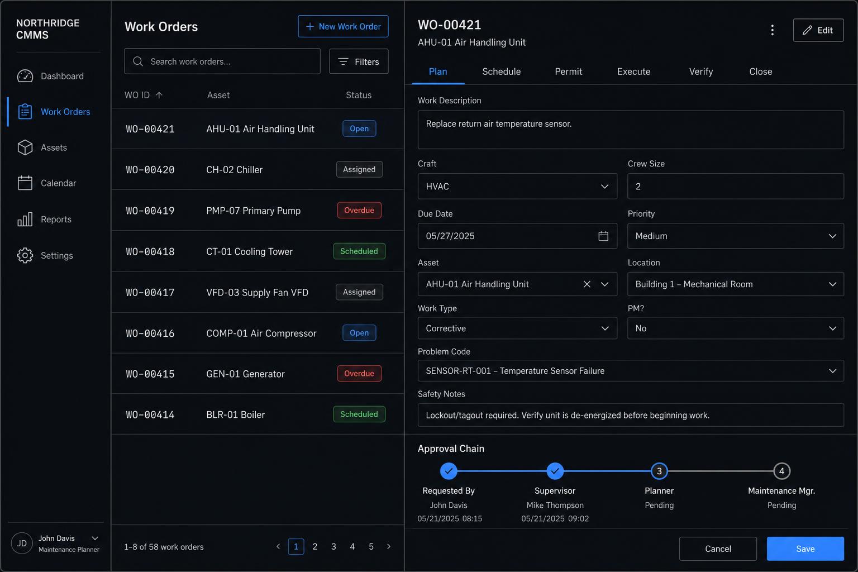This screenshot has height=572, width=858.
Task: Open the Problem Code dropdown
Action: coord(631,371)
